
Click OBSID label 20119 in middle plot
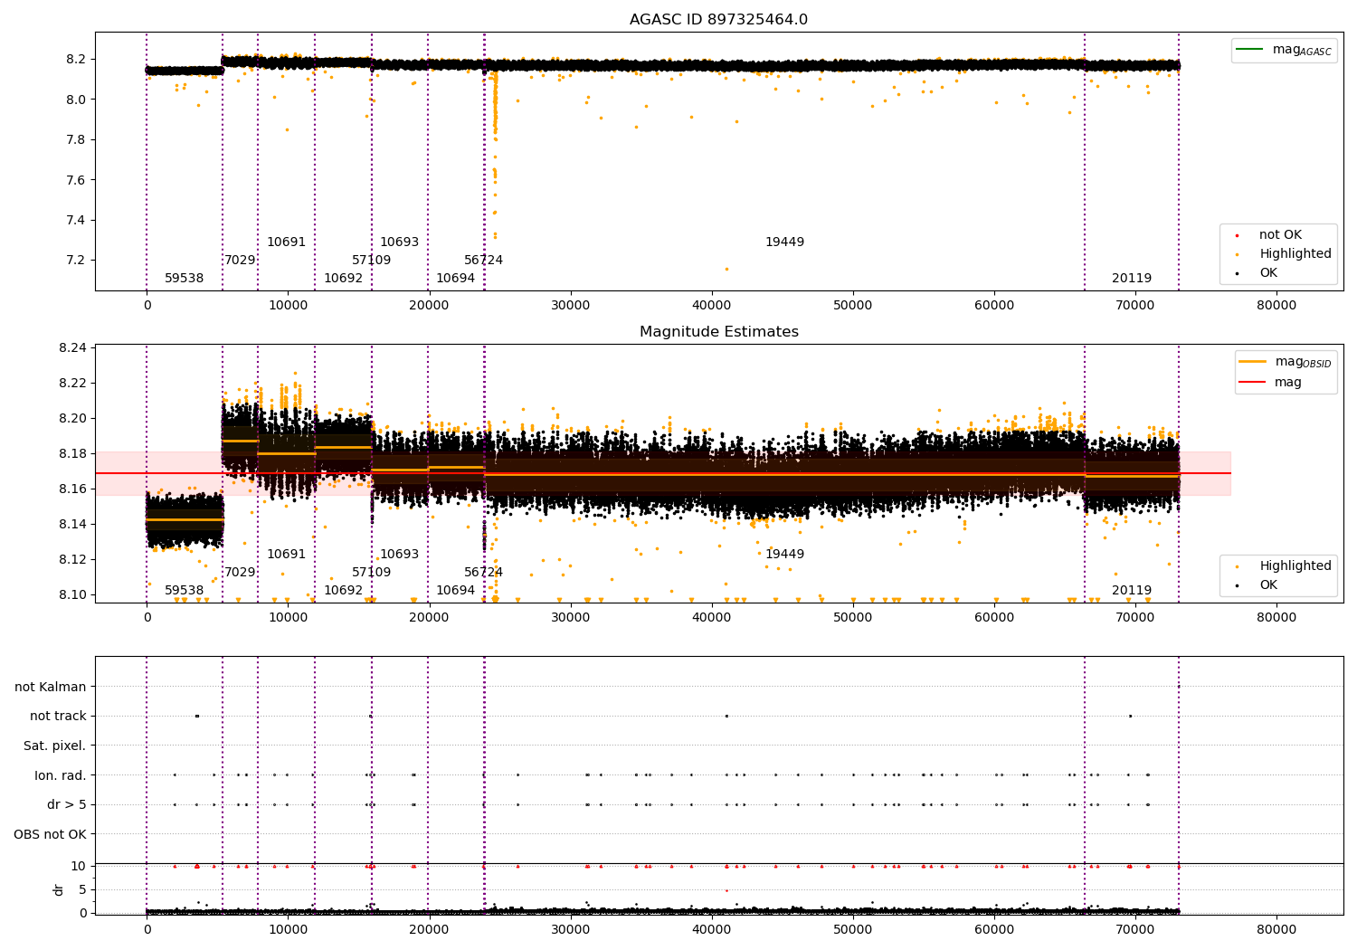1132,591
